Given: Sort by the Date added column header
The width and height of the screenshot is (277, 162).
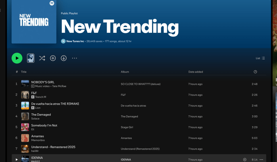Looking at the screenshot, I should coord(196,72).
